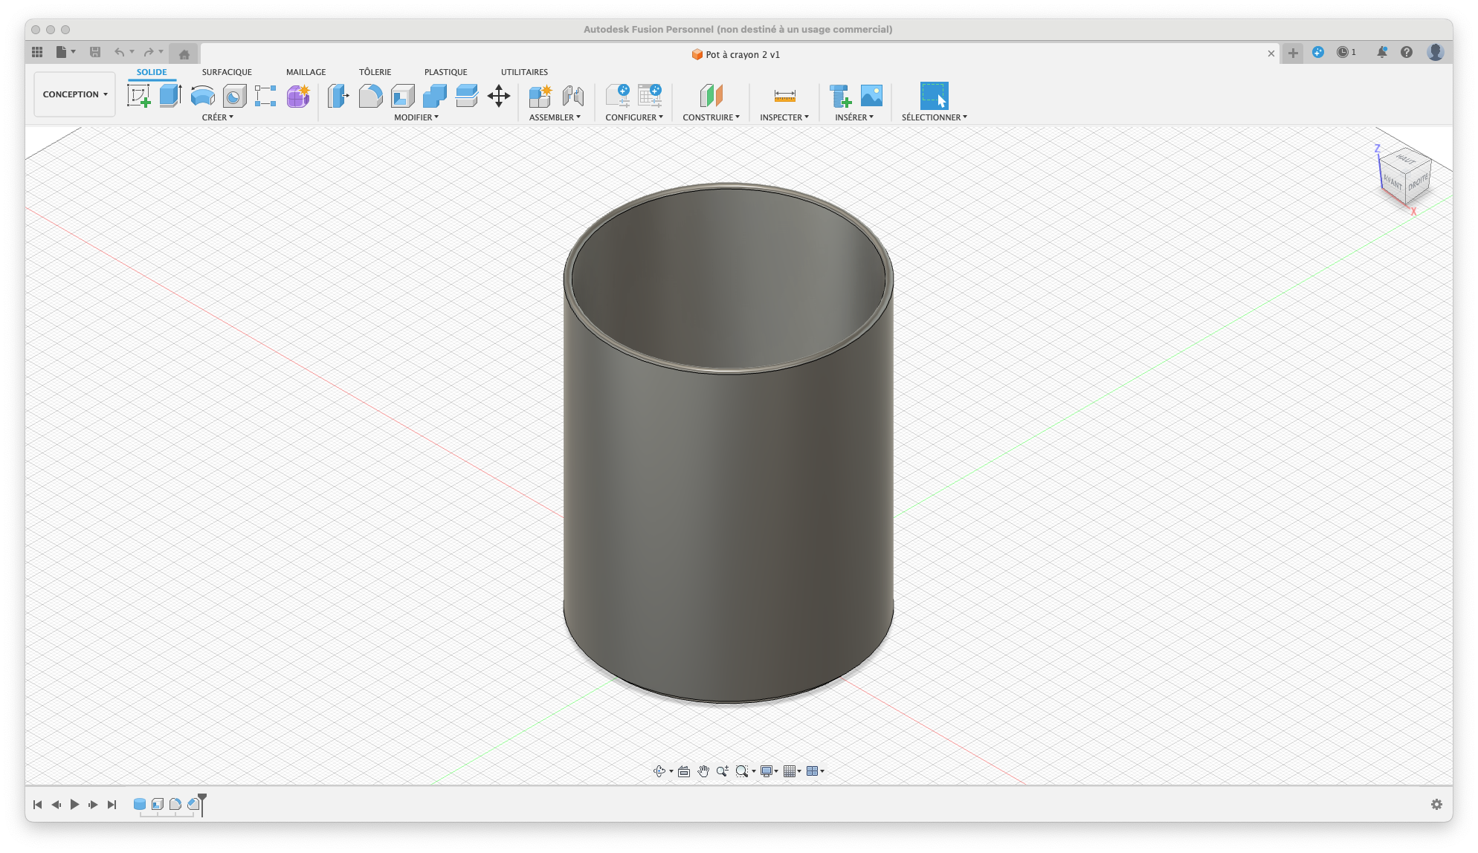Image resolution: width=1478 pixels, height=853 pixels.
Task: Expand the MODIFIER menu
Action: [416, 117]
